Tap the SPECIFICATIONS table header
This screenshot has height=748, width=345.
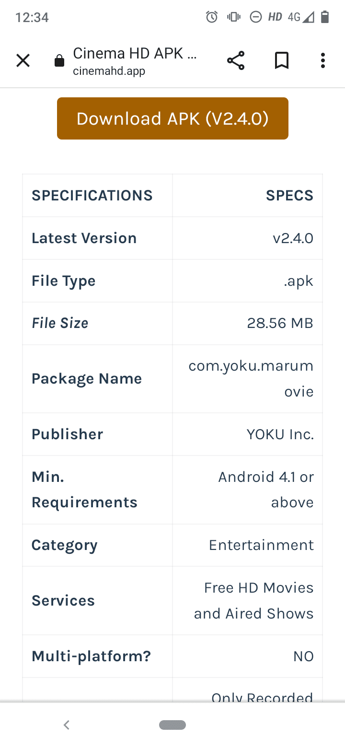point(92,196)
